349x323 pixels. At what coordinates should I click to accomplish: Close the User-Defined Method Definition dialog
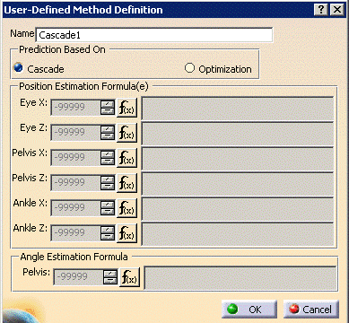point(337,10)
